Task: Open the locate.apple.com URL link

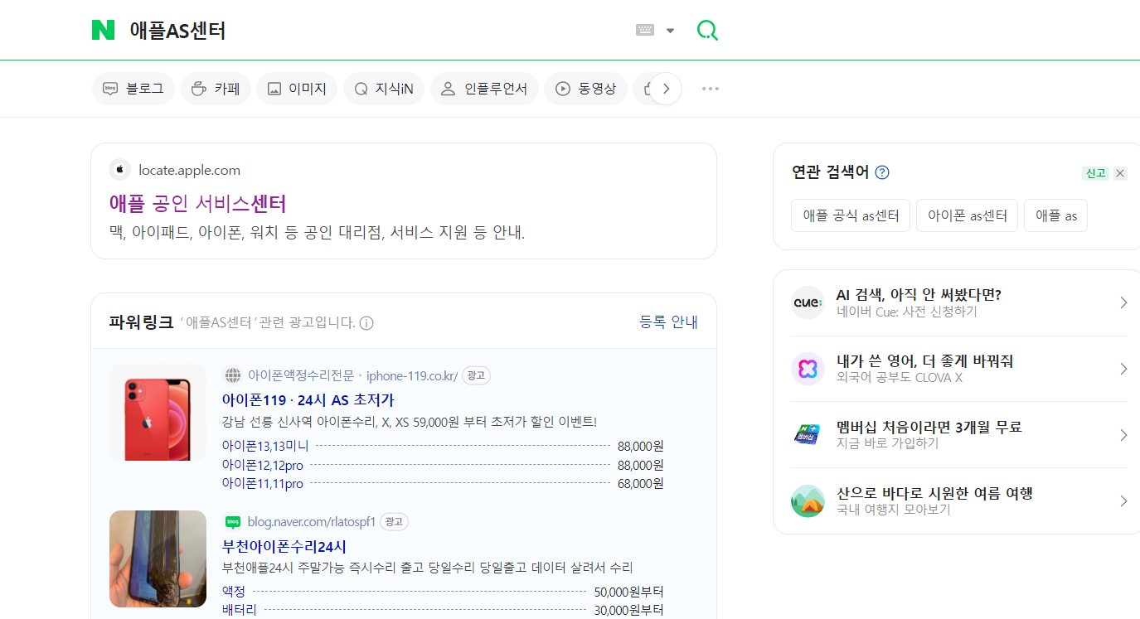Action: click(x=189, y=170)
